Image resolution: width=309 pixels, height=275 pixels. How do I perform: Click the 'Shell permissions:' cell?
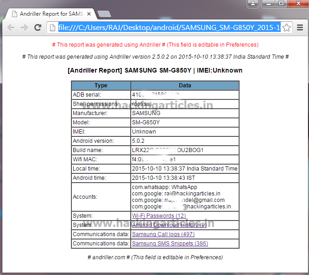(x=101, y=104)
